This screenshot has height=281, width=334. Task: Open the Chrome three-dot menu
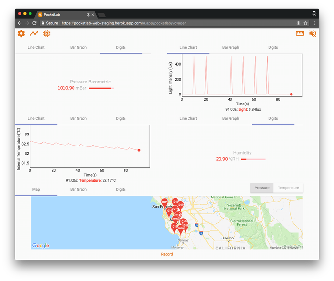(x=314, y=23)
